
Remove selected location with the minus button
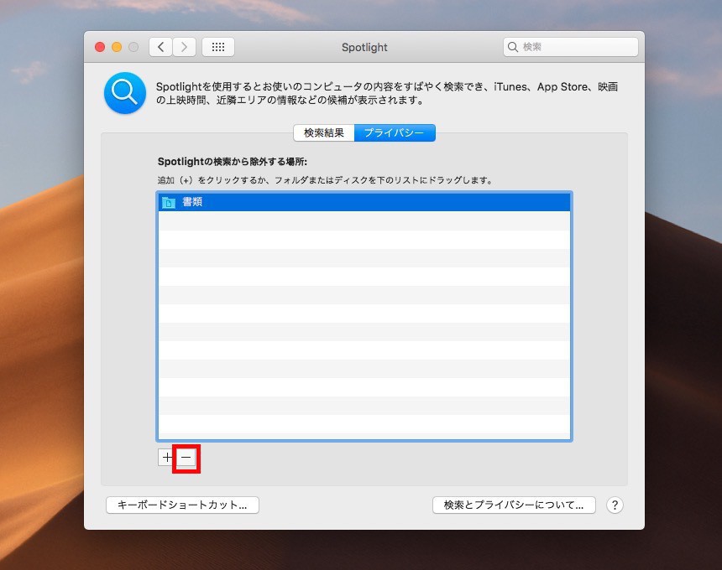click(x=186, y=458)
